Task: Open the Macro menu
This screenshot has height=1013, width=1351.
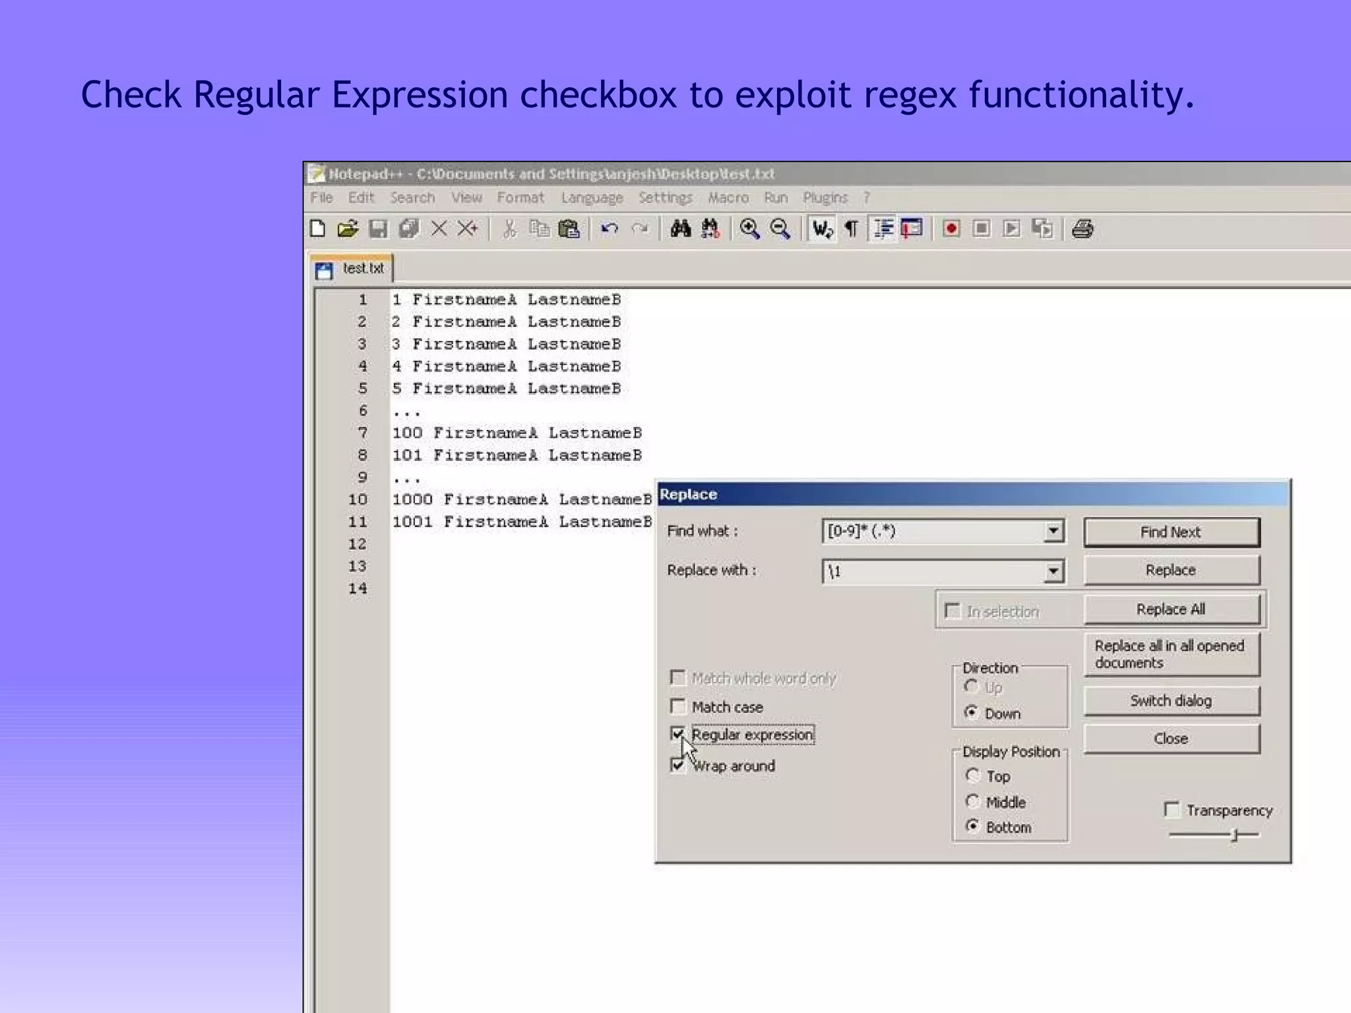Action: [x=728, y=197]
